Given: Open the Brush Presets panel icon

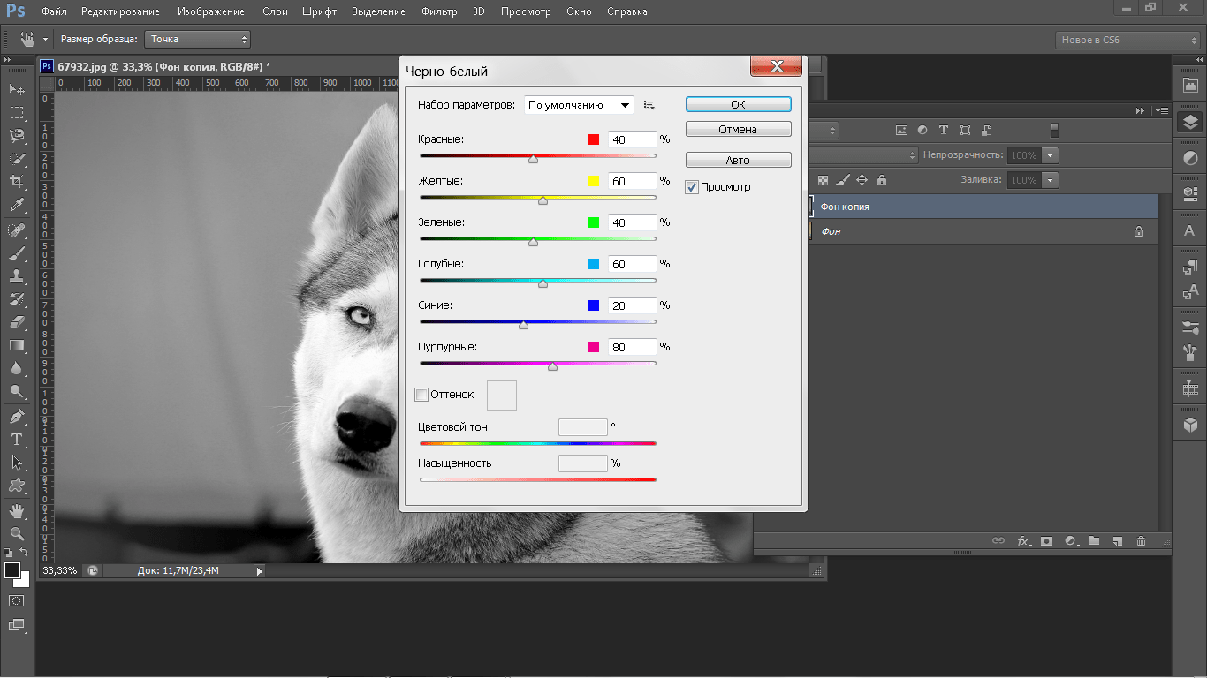Looking at the screenshot, I should [1190, 328].
